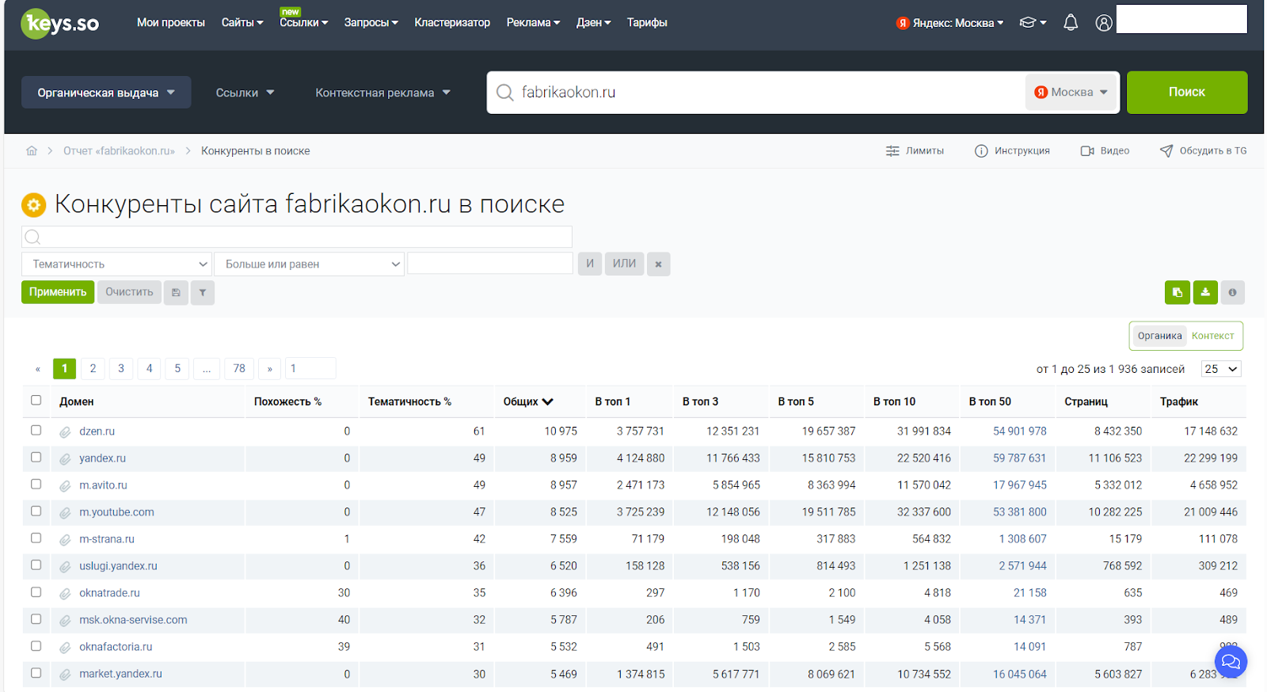Viewport: 1267px width, 692px height.
Task: Open the Инструкция help link
Action: pos(1012,150)
